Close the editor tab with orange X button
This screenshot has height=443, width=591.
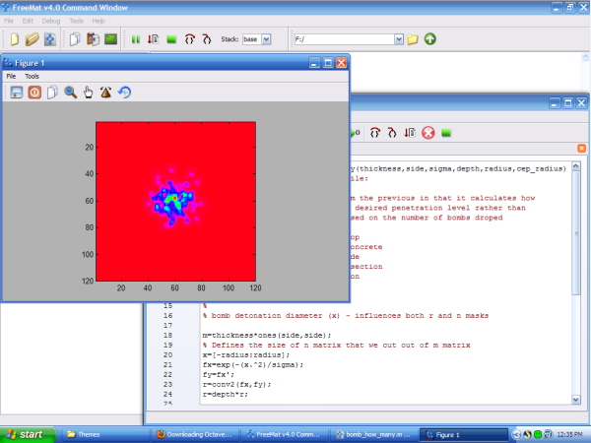[581, 149]
